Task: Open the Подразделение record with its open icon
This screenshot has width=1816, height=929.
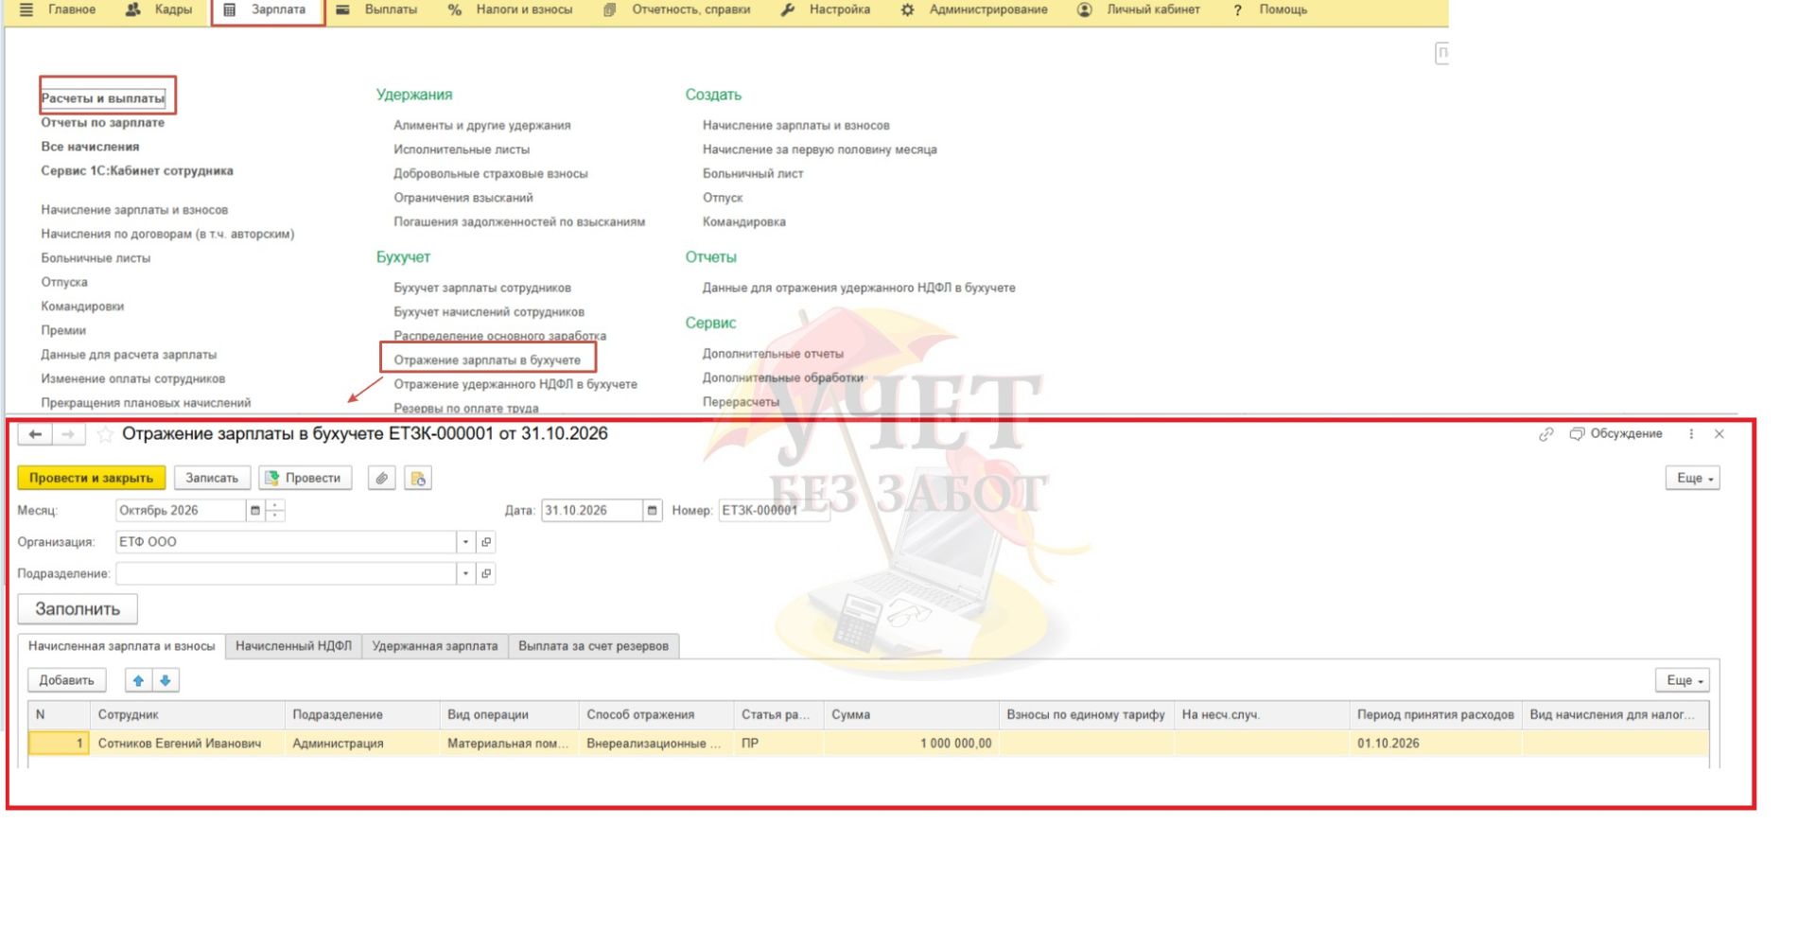Action: (486, 573)
